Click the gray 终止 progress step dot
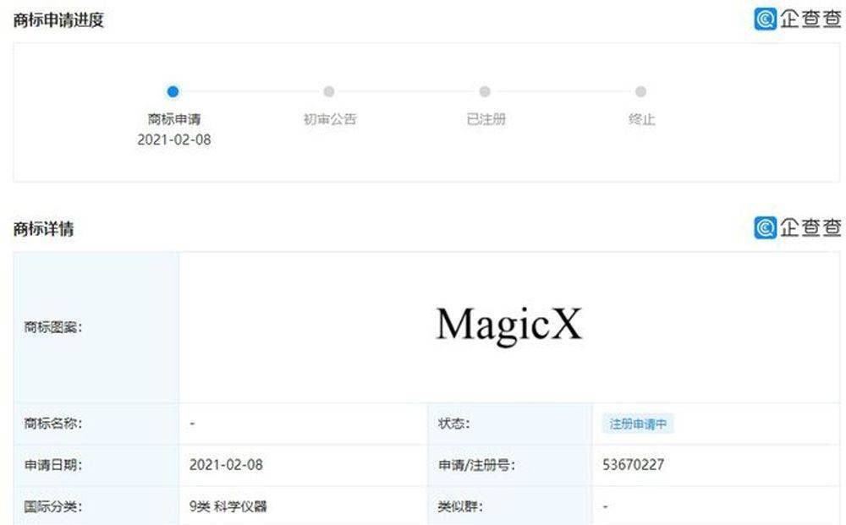846x525 pixels. [x=640, y=91]
